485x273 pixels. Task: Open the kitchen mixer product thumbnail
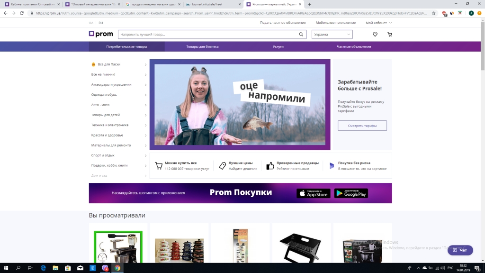coord(118,247)
